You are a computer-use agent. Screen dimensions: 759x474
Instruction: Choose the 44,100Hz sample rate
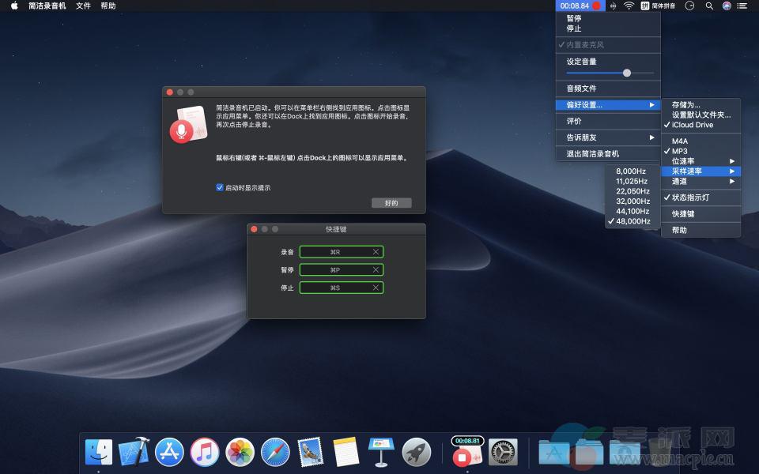click(632, 211)
